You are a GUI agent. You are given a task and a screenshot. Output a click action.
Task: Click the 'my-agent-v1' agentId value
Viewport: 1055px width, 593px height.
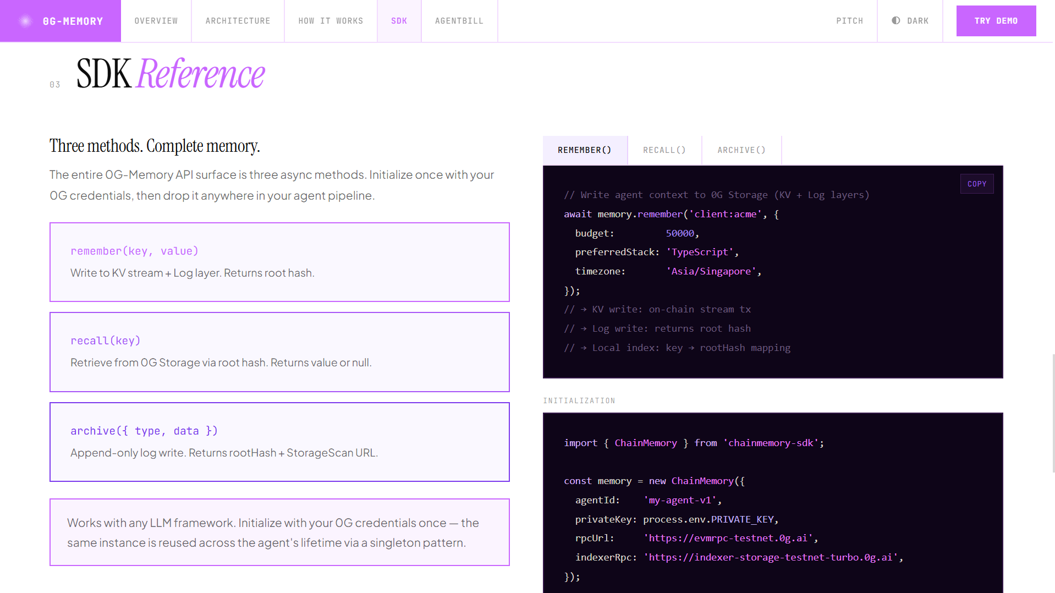click(x=680, y=500)
